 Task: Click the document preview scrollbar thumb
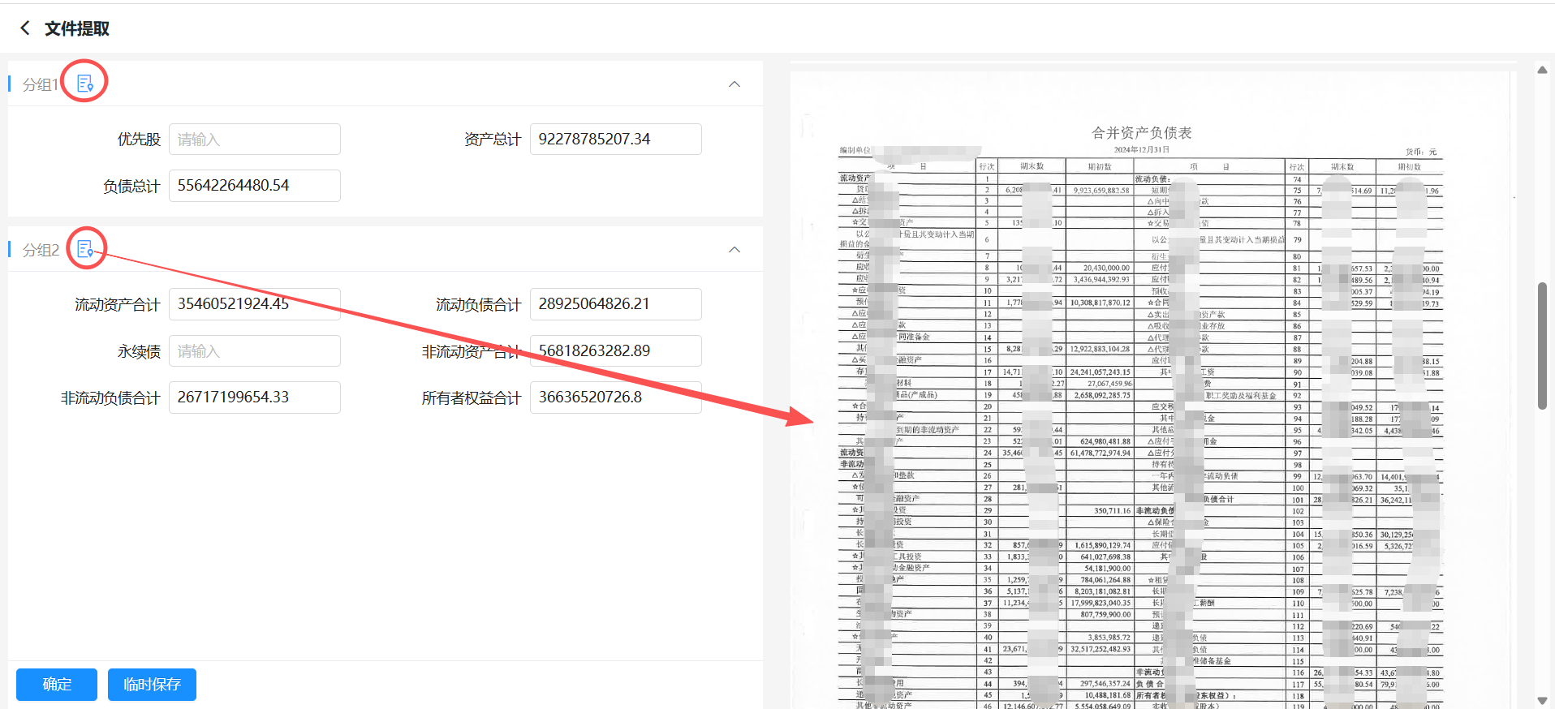[1542, 345]
